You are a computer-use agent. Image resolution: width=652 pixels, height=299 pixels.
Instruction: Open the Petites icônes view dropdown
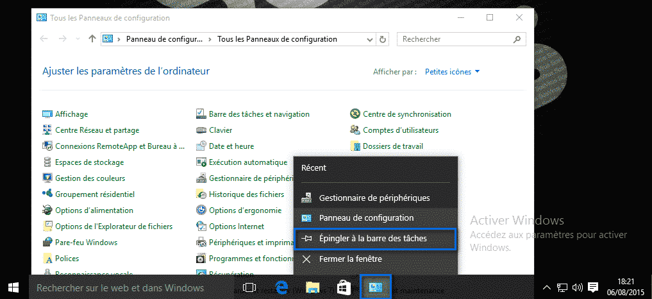click(453, 72)
